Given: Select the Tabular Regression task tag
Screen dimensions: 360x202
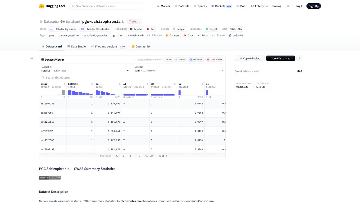Looking at the screenshot, I should [x=63, y=29].
